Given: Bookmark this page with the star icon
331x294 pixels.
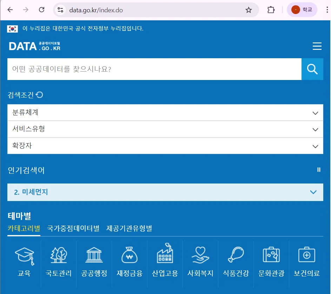Looking at the screenshot, I should coord(249,10).
